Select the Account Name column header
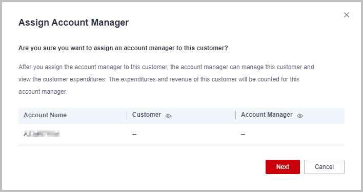Image resolution: width=363 pixels, height=192 pixels. tap(45, 115)
